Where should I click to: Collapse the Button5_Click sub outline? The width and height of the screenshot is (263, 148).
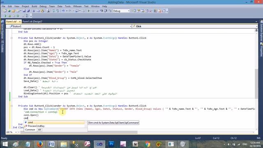[12, 106]
